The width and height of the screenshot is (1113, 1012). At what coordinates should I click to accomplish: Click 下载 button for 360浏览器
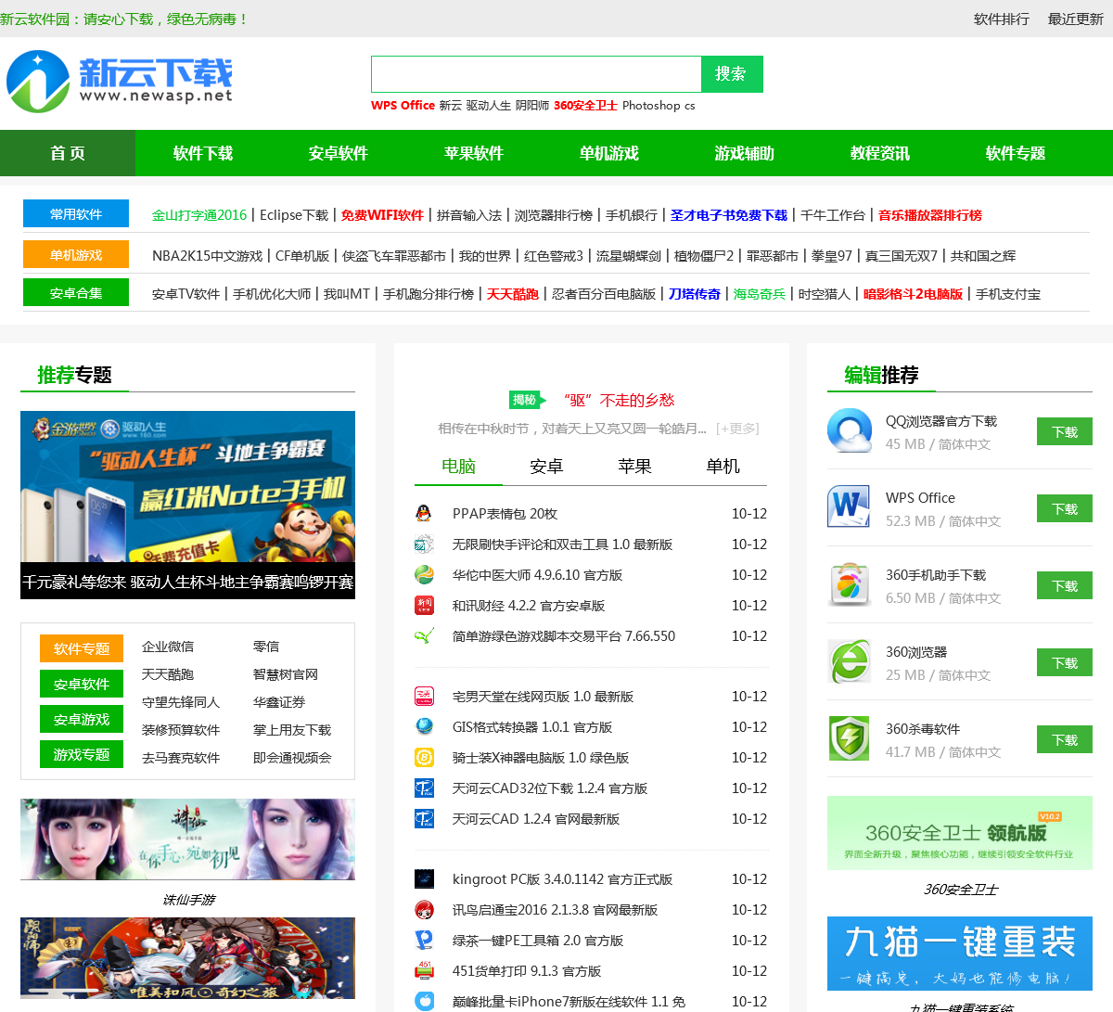[1065, 663]
